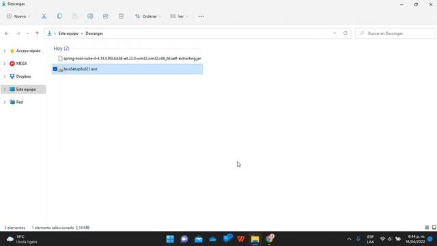The width and height of the screenshot is (437, 246).
Task: Open recent locations dropdown chevron
Action: click(27, 33)
